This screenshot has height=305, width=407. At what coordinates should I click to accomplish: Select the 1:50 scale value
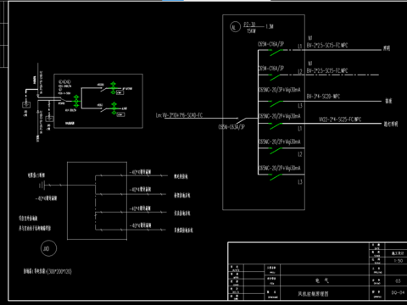tap(399, 261)
